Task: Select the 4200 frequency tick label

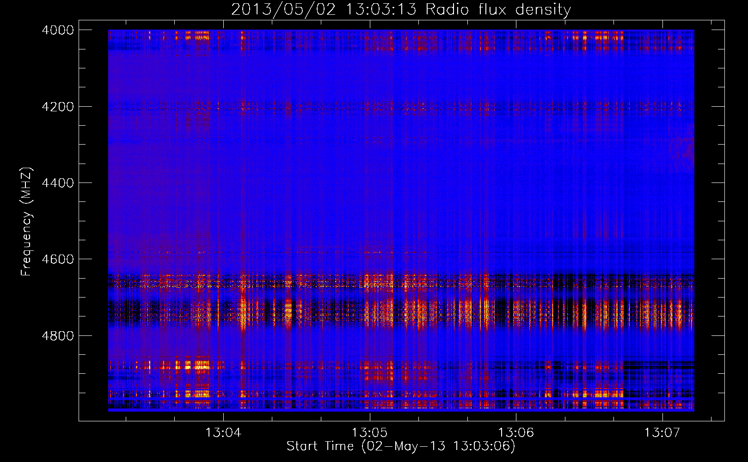Action: (x=58, y=107)
